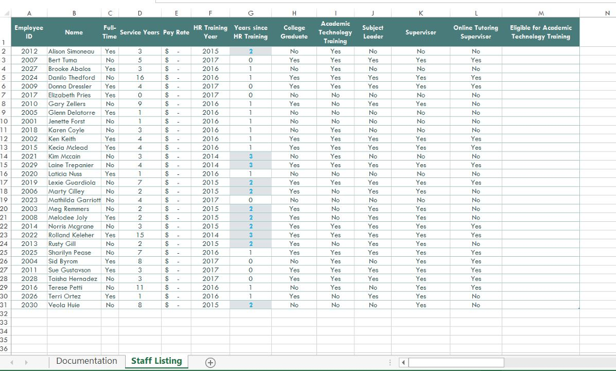Select column G header
The image size is (616, 371).
pyautogui.click(x=251, y=13)
